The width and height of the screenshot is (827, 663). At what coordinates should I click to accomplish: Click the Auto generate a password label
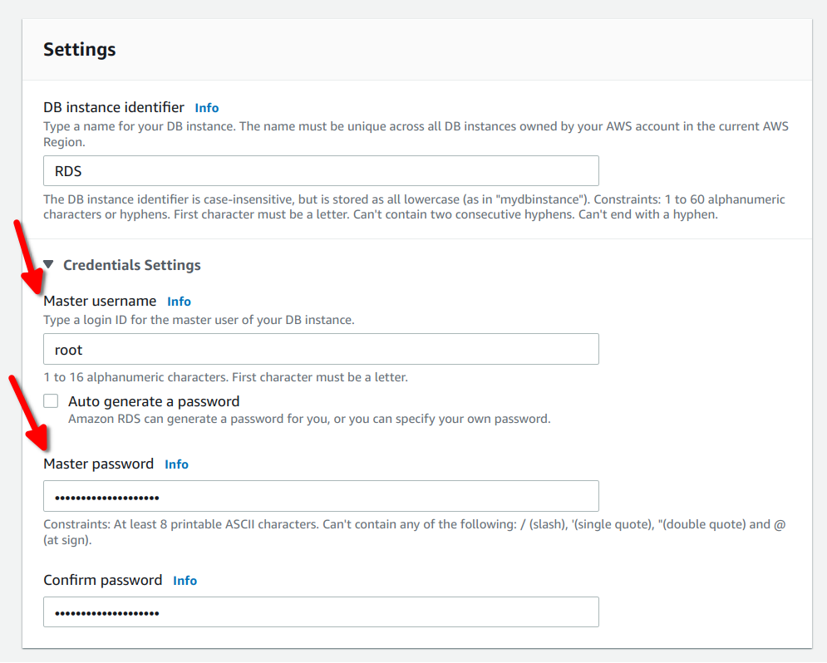click(154, 400)
